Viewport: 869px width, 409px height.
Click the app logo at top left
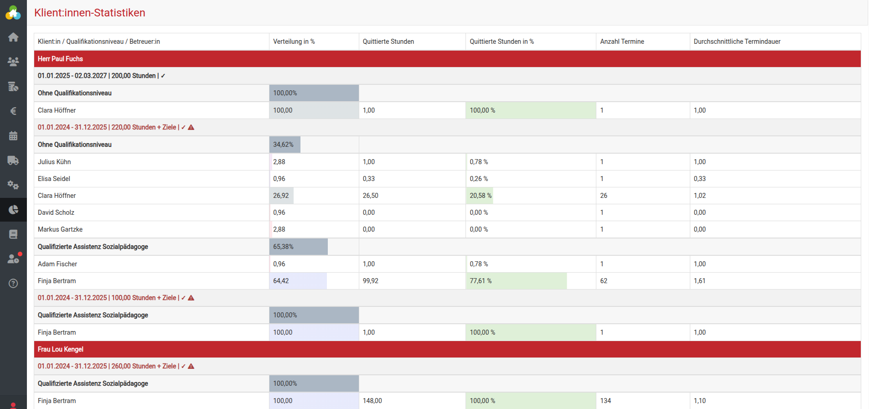[x=13, y=13]
